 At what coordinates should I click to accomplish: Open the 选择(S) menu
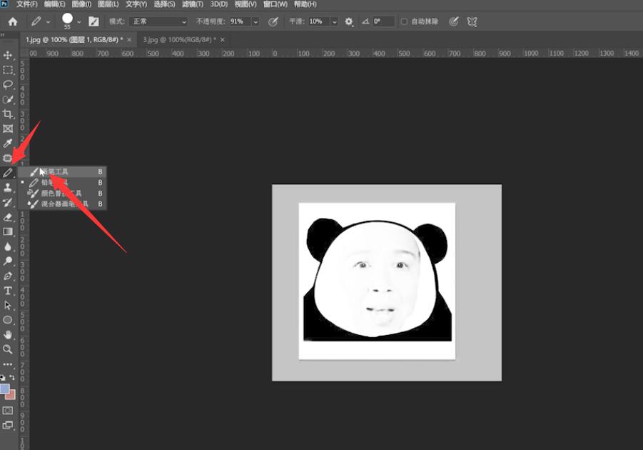click(x=164, y=4)
